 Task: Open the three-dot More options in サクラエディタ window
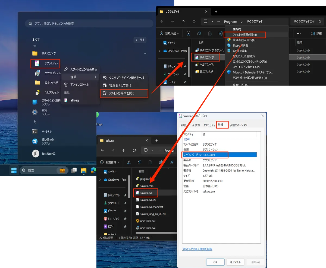pos(299,33)
